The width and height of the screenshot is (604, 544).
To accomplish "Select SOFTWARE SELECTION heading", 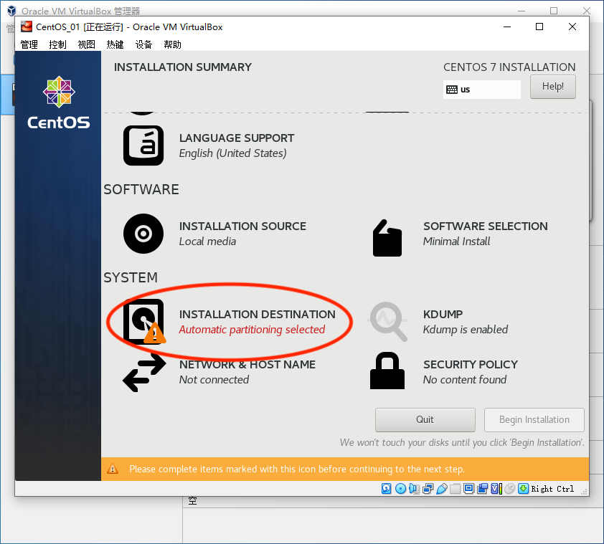I will tap(486, 226).
